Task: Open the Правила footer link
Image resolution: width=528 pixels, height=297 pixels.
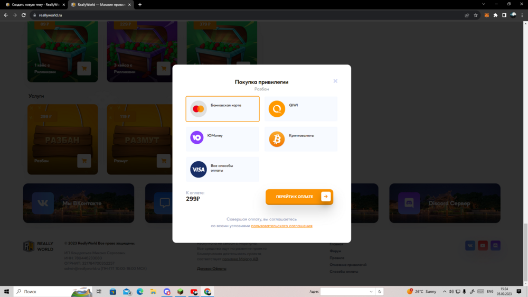Action: coord(337,258)
